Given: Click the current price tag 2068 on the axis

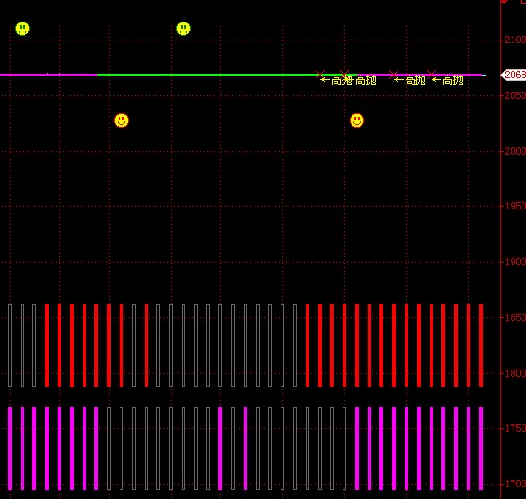Looking at the screenshot, I should click(x=513, y=75).
